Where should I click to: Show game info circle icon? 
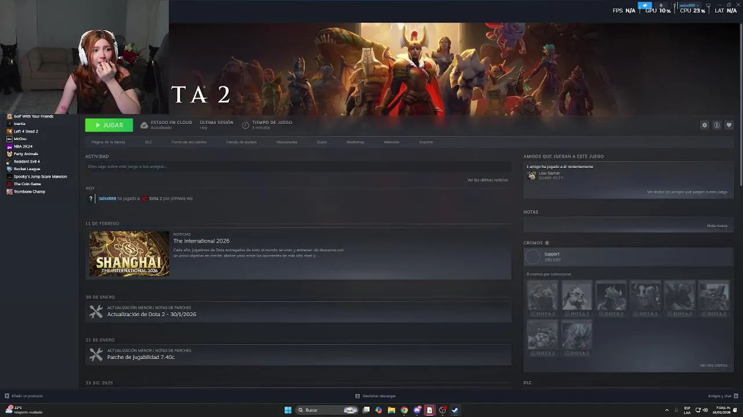(717, 125)
